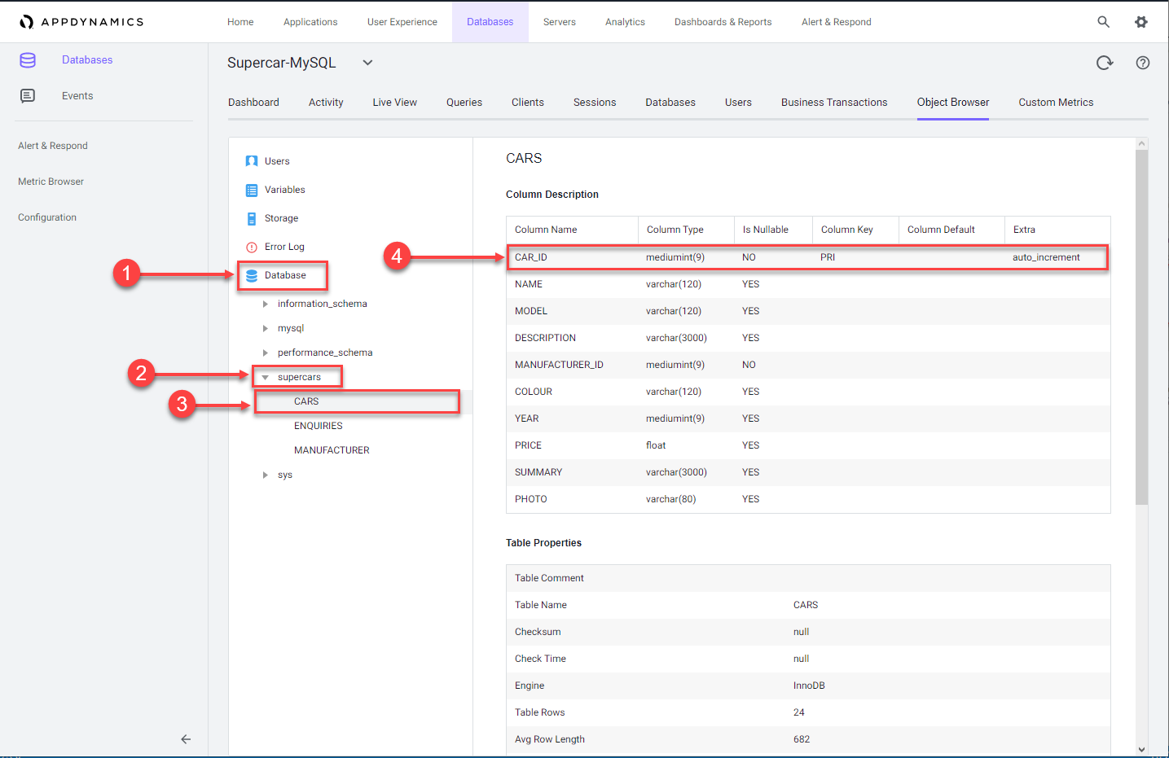Select the ENQUIRIES table
This screenshot has height=758, width=1169.
coord(319,426)
